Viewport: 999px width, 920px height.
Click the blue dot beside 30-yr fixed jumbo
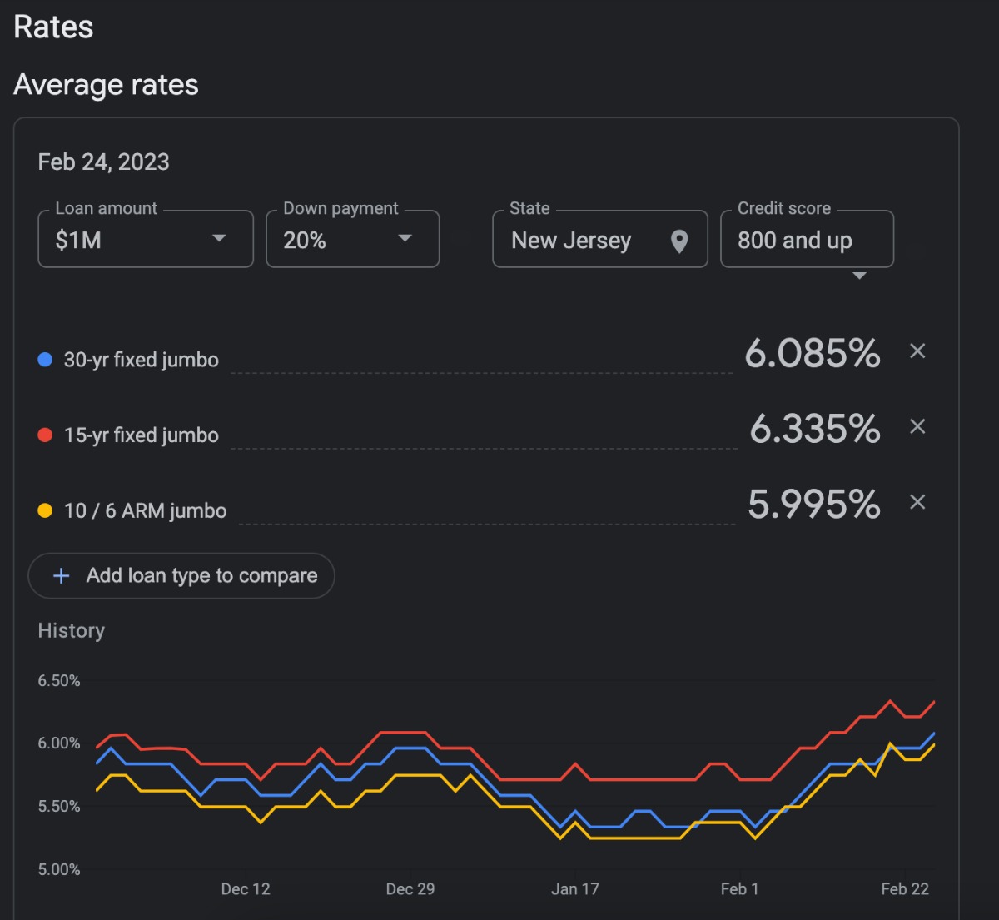point(46,360)
